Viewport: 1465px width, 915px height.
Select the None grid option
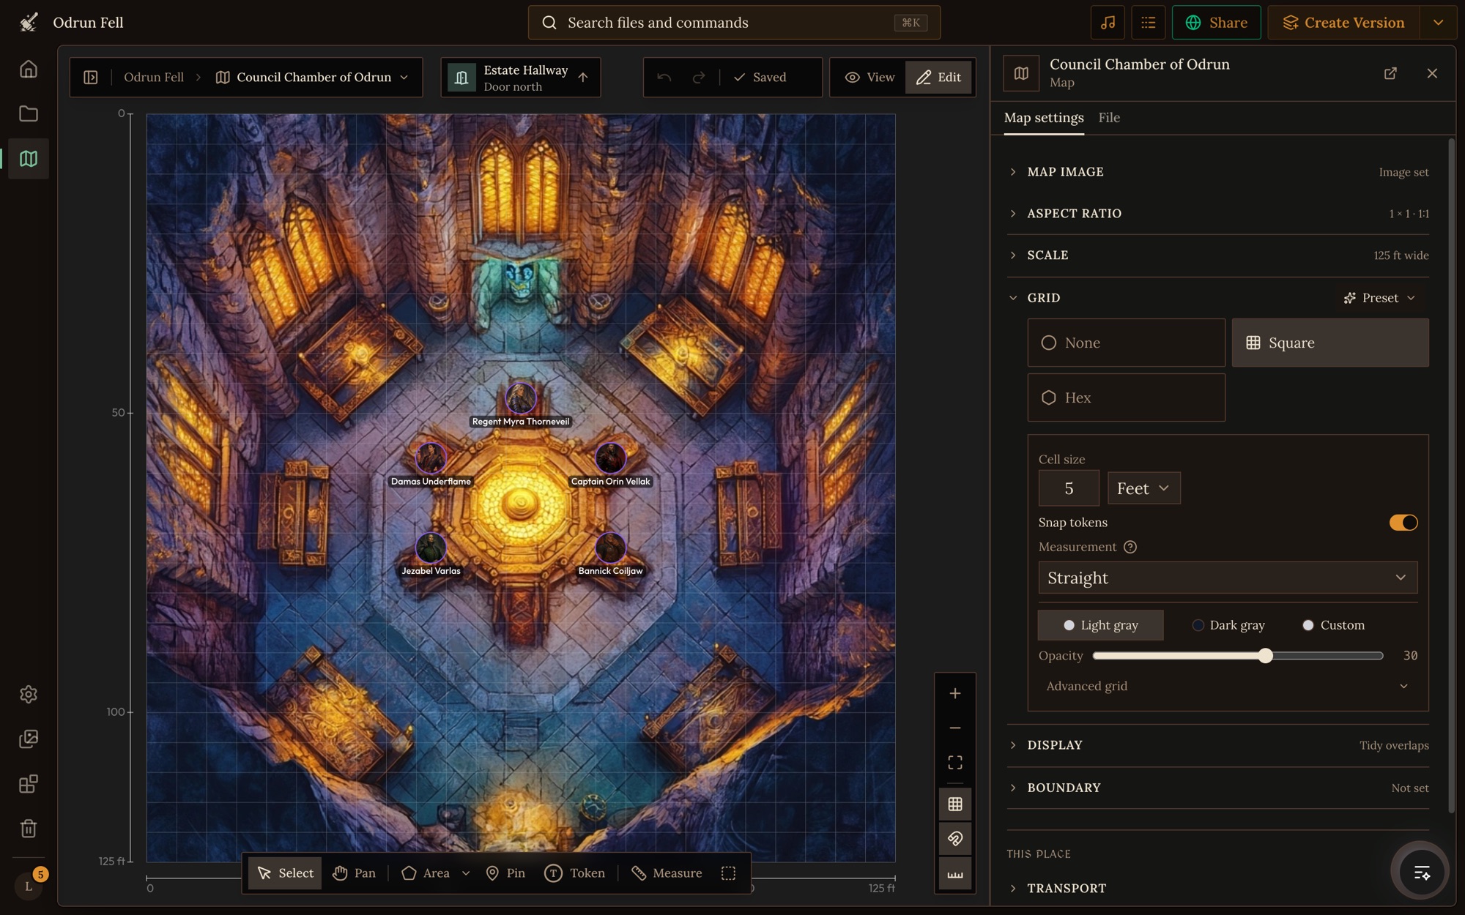(1126, 343)
